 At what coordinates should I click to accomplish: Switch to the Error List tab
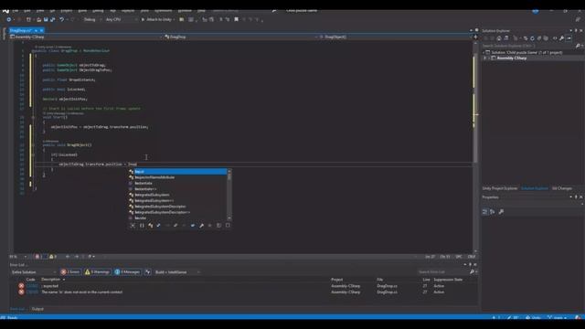click(17, 309)
